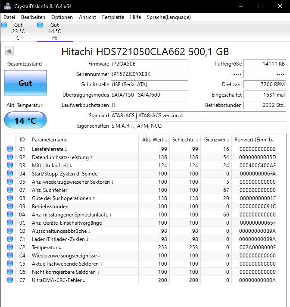This screenshot has width=290, height=307.
Task: Click the CrystalDiskInfo app icon in the title bar
Action: coord(7,6)
